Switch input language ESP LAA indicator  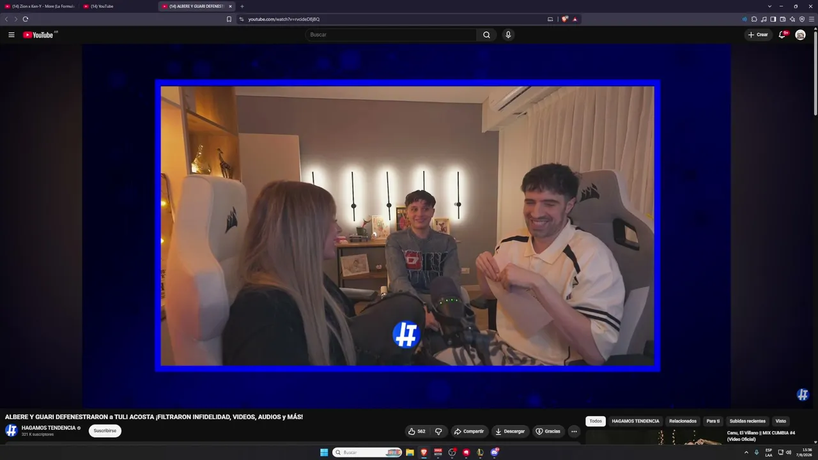769,452
